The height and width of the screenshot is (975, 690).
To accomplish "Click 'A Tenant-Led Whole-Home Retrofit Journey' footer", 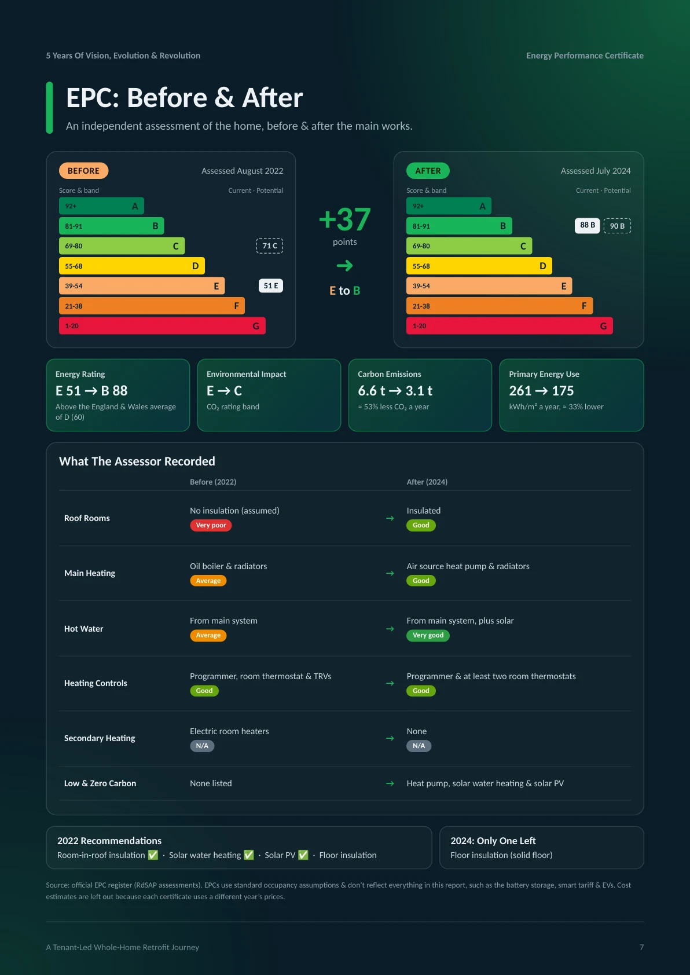I will click(x=123, y=947).
